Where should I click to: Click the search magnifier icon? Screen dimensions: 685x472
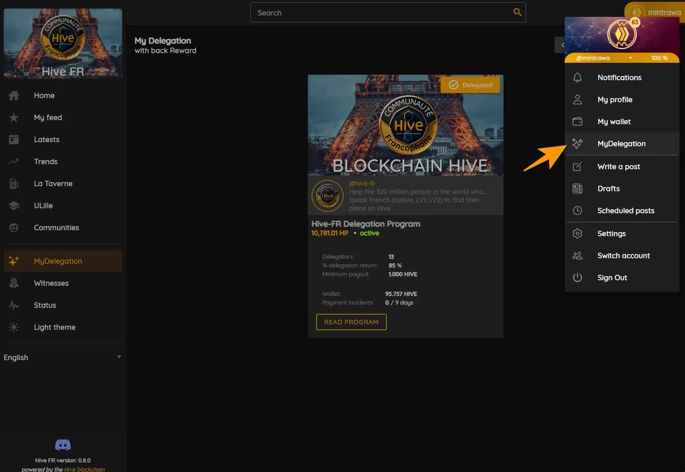pyautogui.click(x=517, y=12)
